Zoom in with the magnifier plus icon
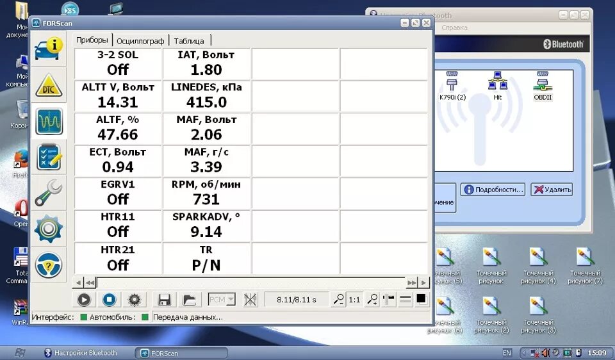615x360 pixels. click(372, 300)
